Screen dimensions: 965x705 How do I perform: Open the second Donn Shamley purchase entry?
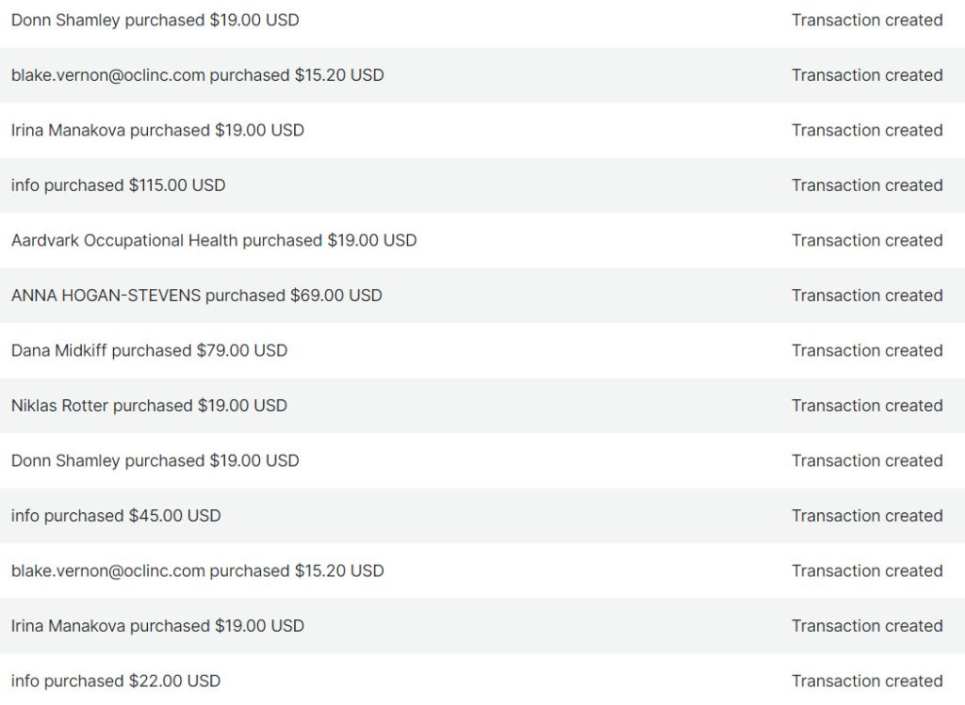155,461
